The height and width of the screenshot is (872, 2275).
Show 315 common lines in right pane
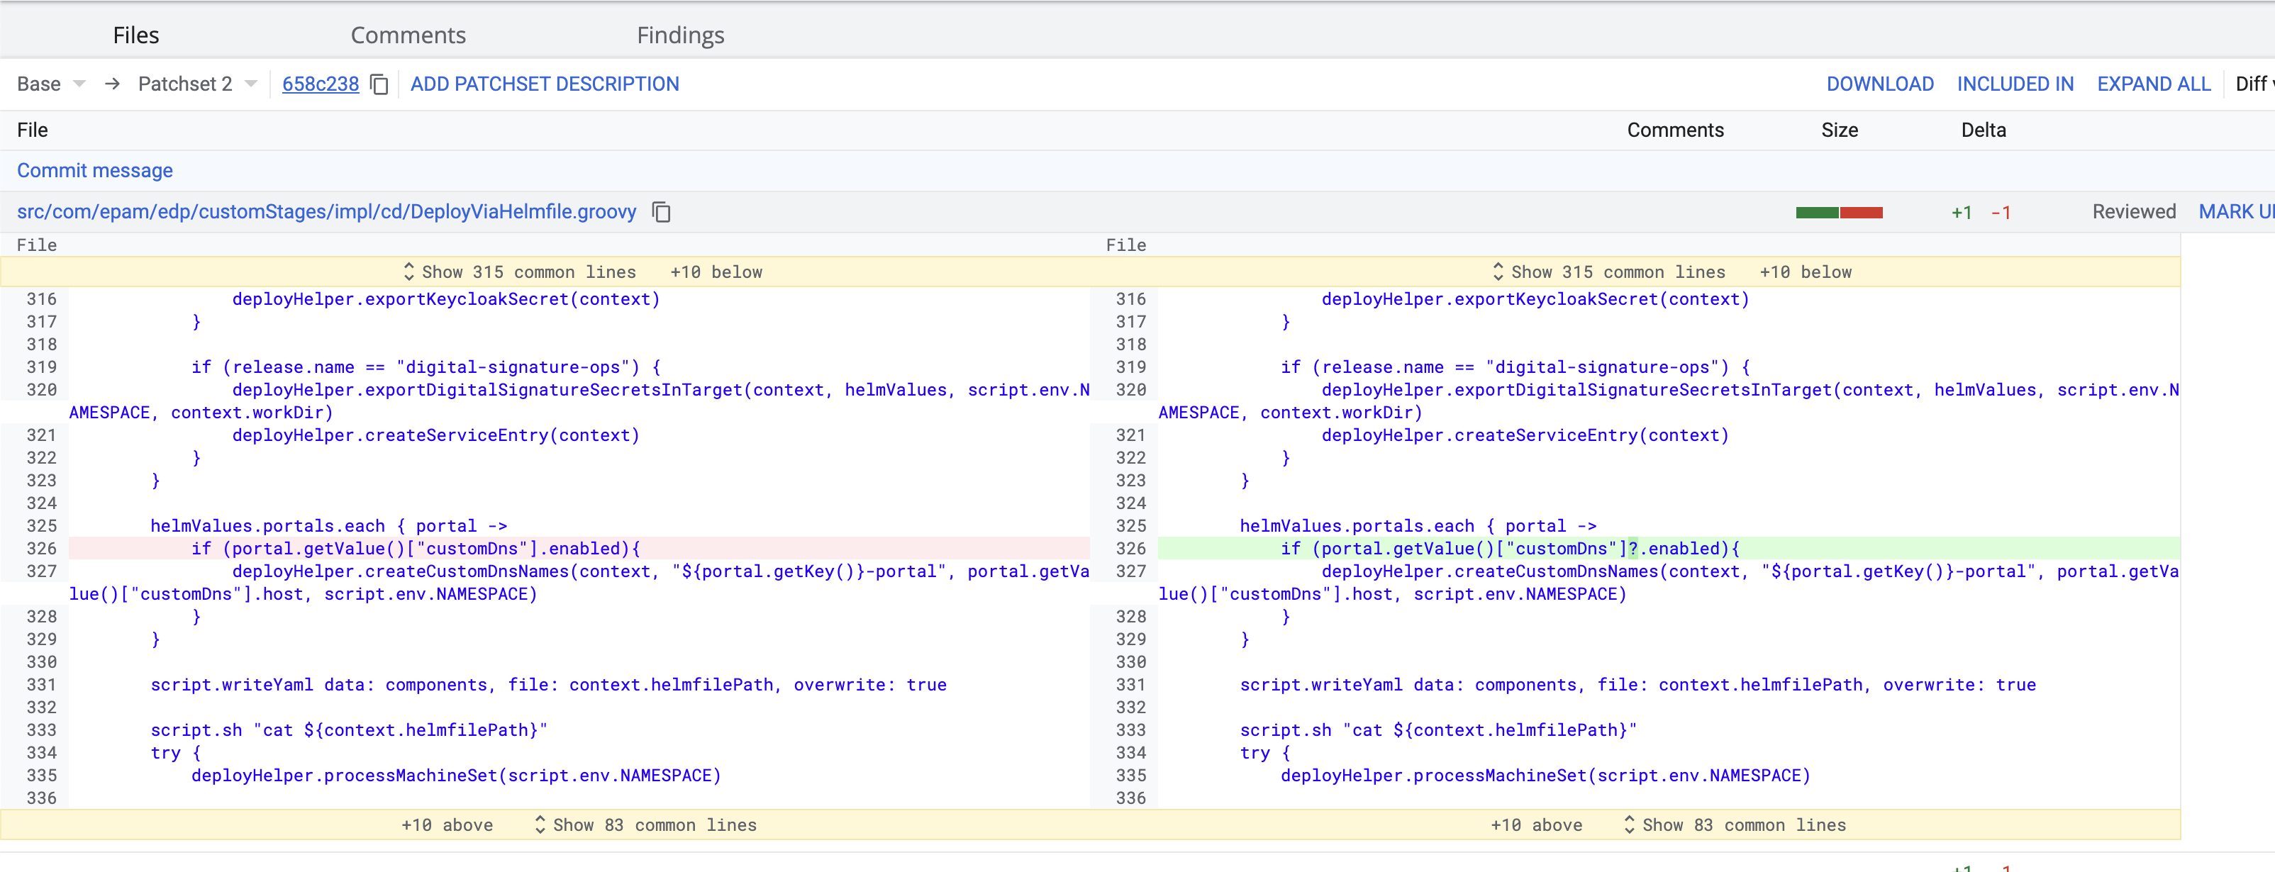click(x=1608, y=273)
